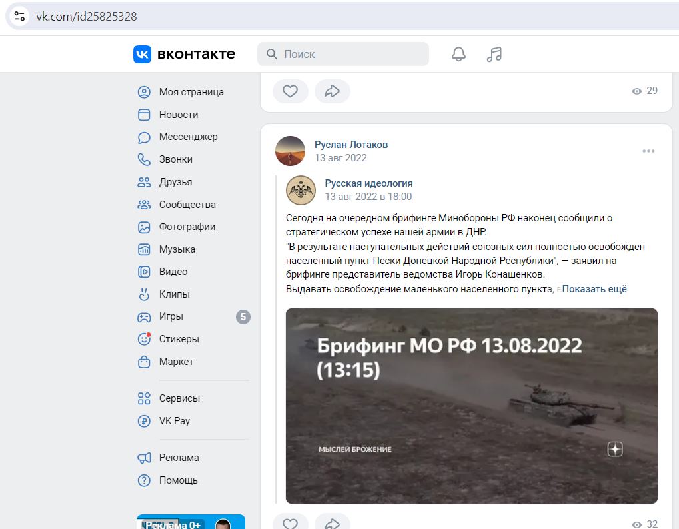Image resolution: width=679 pixels, height=529 pixels.
Task: Open original post dated 13 авг 2022 в 18:00
Action: pos(368,196)
